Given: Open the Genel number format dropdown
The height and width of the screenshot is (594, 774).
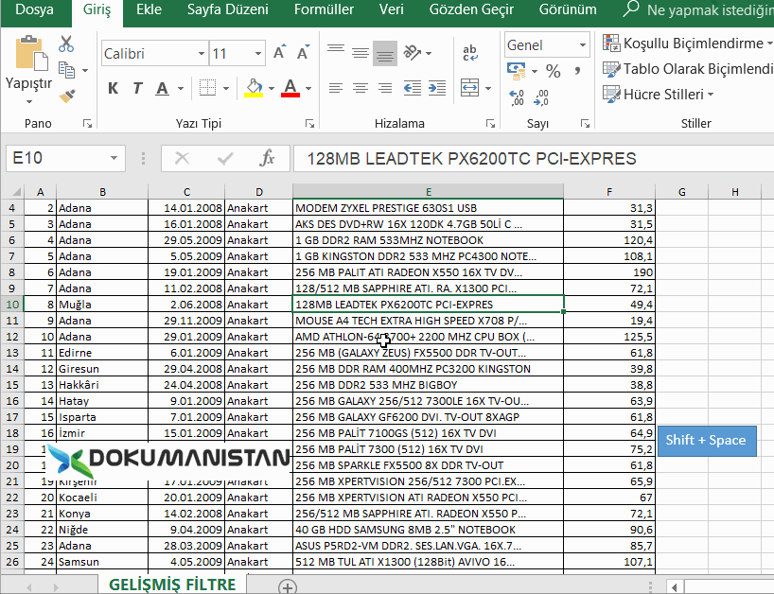Looking at the screenshot, I should [x=583, y=44].
